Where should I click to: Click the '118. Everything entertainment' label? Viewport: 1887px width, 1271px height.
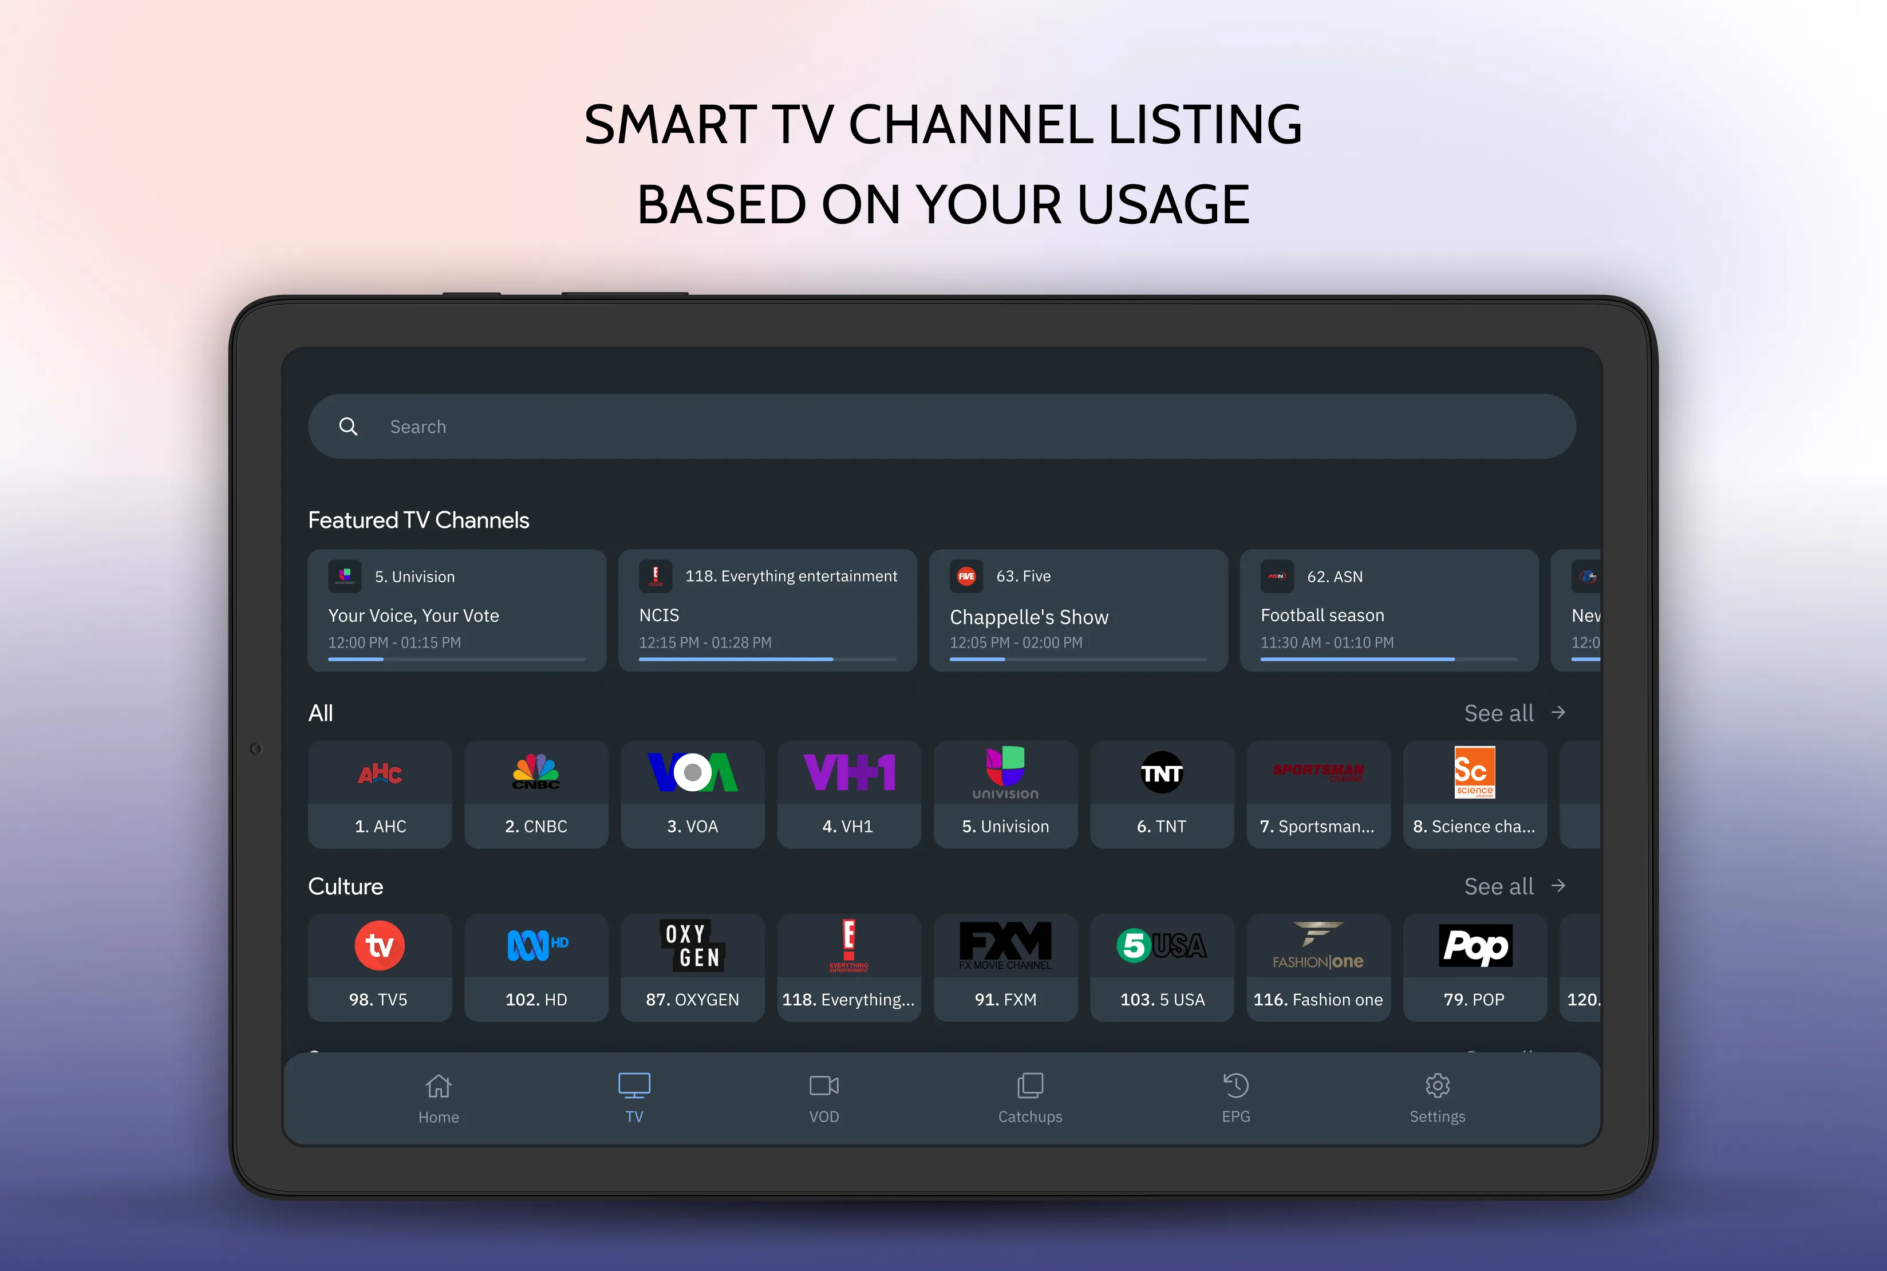pos(791,577)
